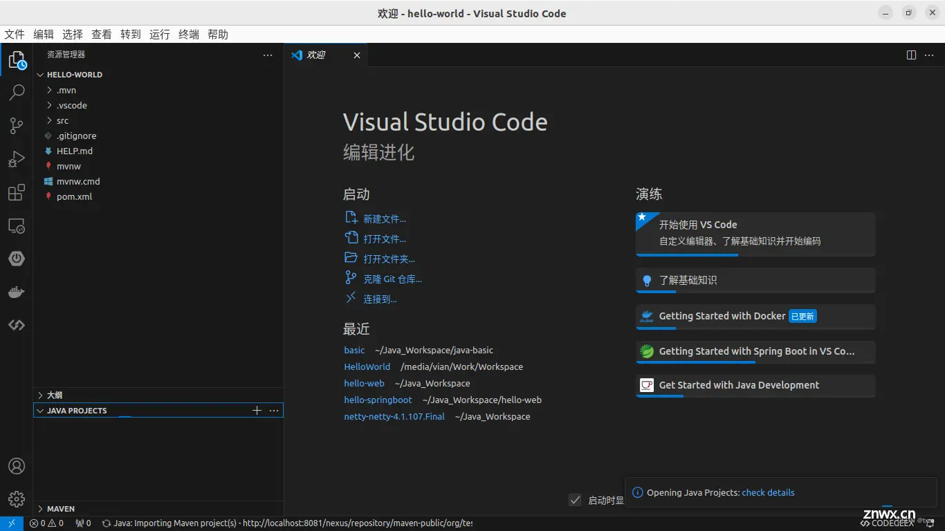This screenshot has height=531, width=945.
Task: Open the 终端 menu
Action: tap(189, 35)
